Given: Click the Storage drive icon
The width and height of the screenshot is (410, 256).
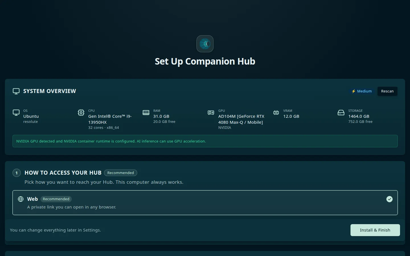Looking at the screenshot, I should click(x=341, y=113).
